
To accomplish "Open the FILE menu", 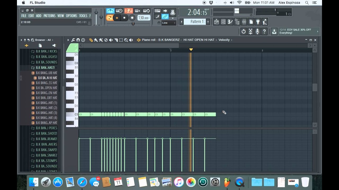I will (24, 16).
